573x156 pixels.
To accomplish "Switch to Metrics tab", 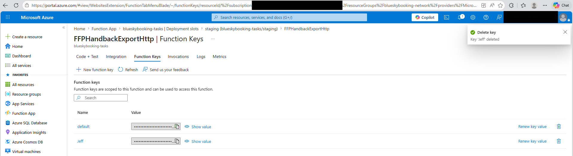I will click(x=219, y=56).
